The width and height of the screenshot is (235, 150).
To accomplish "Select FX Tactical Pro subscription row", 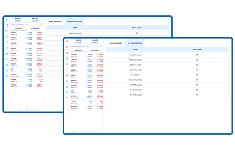I will point(168,75).
